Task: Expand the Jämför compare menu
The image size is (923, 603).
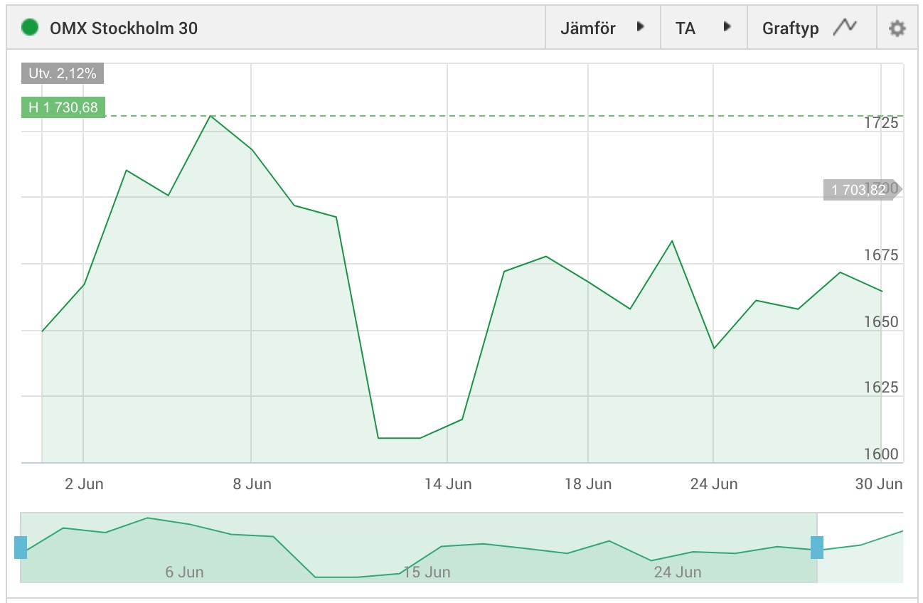Action: (x=603, y=28)
